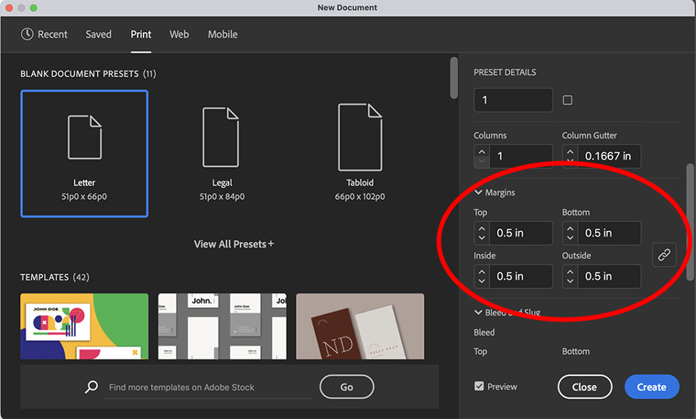Screen dimensions: 696x419
Task: Decrease the Columns count with down arrow
Action: tap(482, 161)
